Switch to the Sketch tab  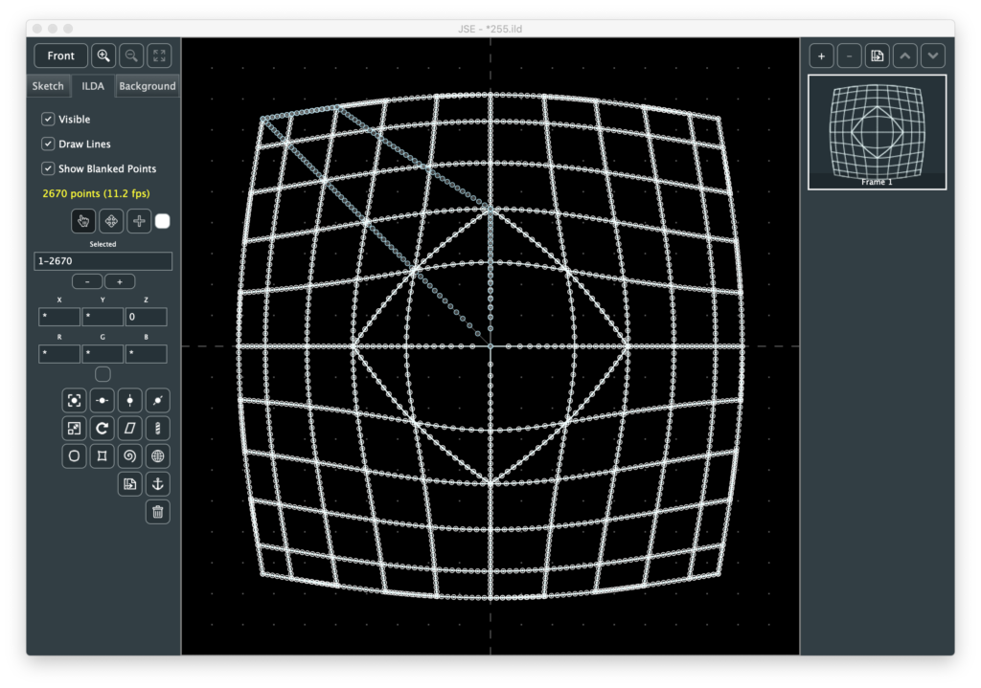[48, 86]
